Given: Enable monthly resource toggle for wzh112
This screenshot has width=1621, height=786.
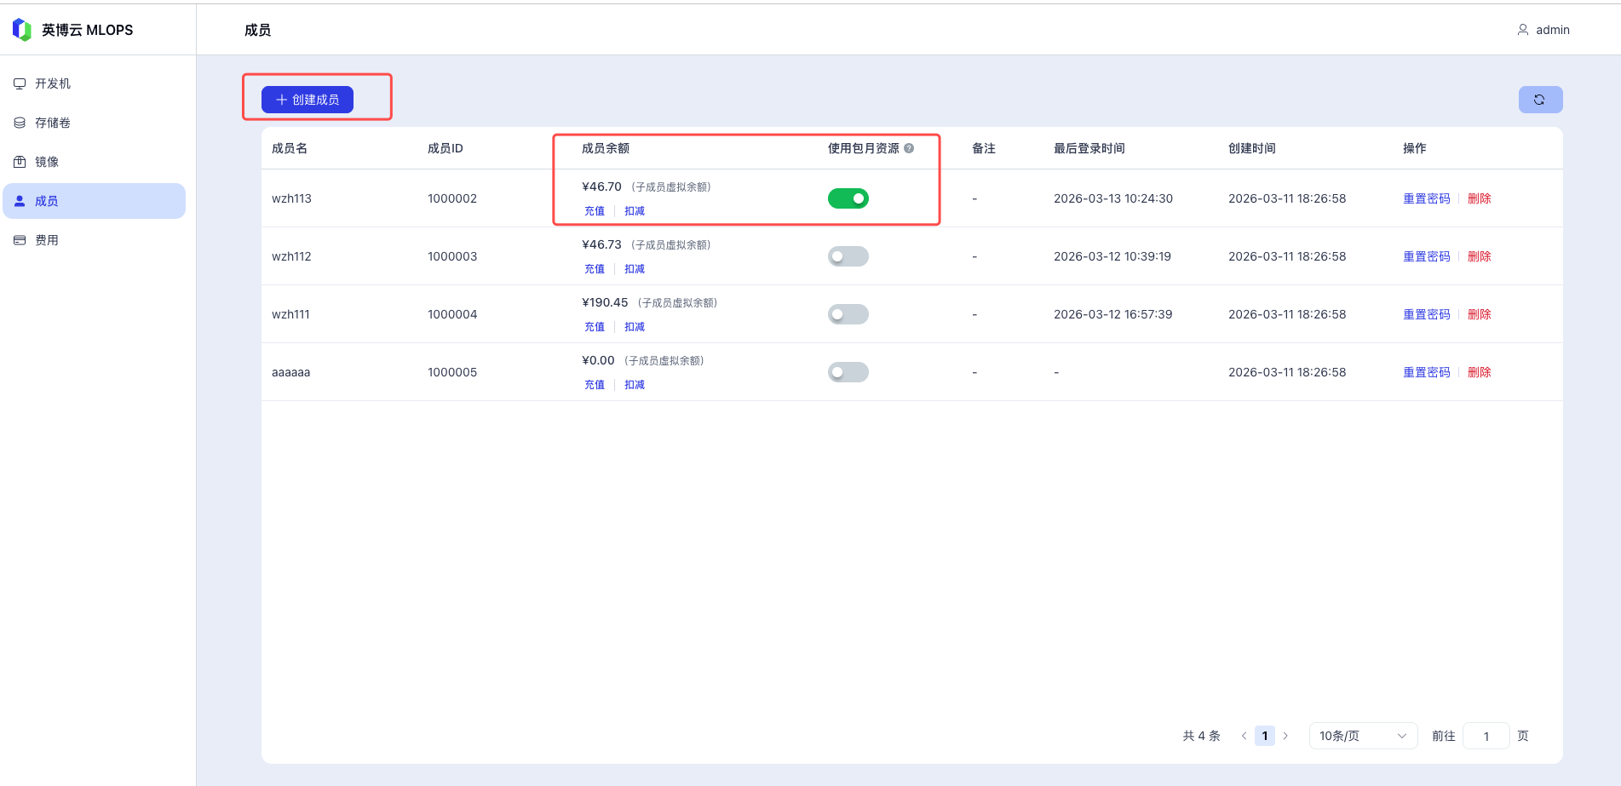Looking at the screenshot, I should 848,256.
